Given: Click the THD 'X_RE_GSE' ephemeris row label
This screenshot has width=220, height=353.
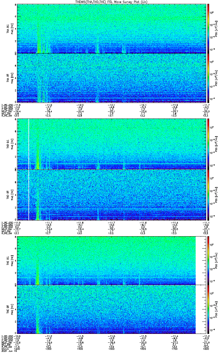Looking at the screenshot, I should tap(8, 223).
